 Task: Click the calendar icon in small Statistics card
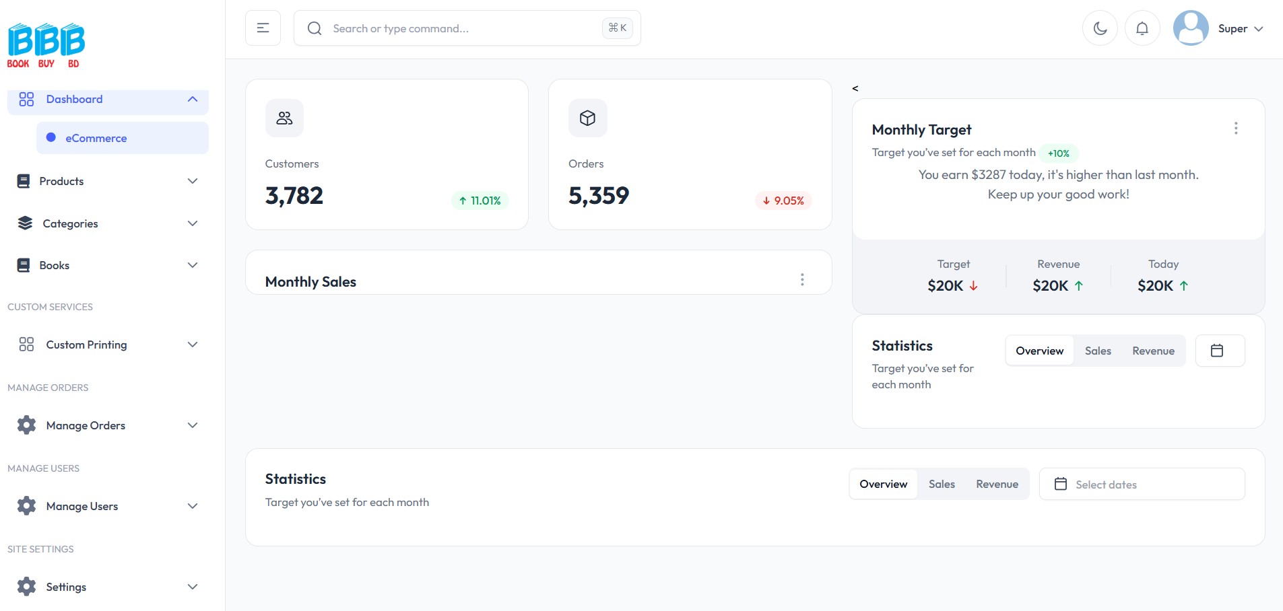1217,351
